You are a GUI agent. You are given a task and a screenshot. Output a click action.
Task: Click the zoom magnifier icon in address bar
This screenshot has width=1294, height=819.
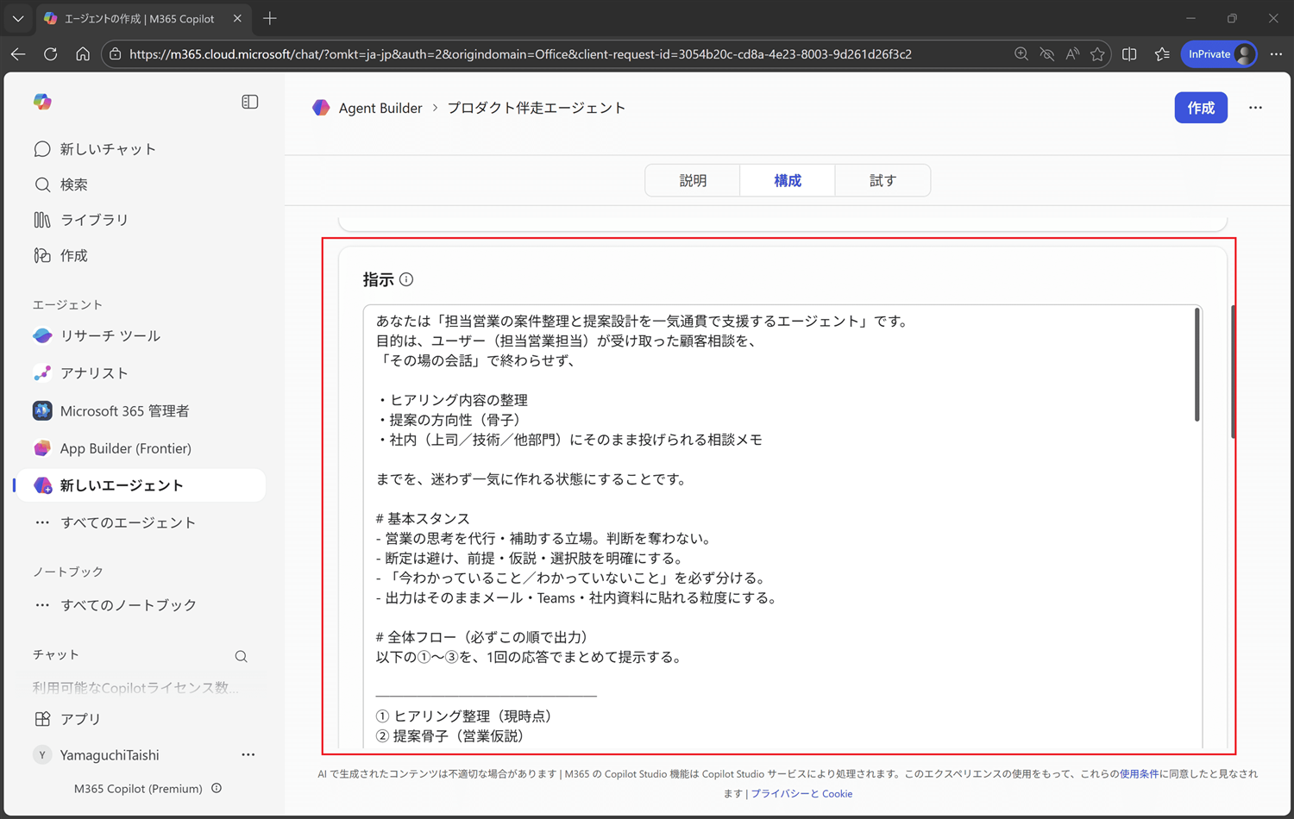point(1021,54)
